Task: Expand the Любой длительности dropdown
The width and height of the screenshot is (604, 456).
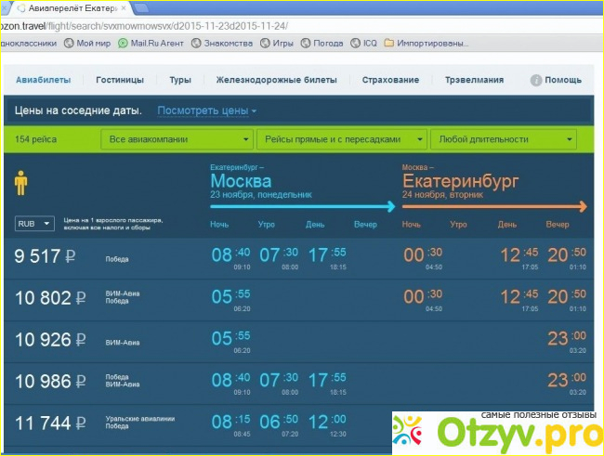Action: pyautogui.click(x=504, y=139)
